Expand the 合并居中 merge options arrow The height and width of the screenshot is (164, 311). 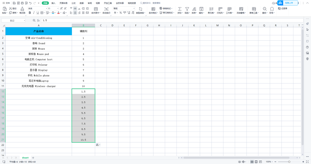(100, 12)
